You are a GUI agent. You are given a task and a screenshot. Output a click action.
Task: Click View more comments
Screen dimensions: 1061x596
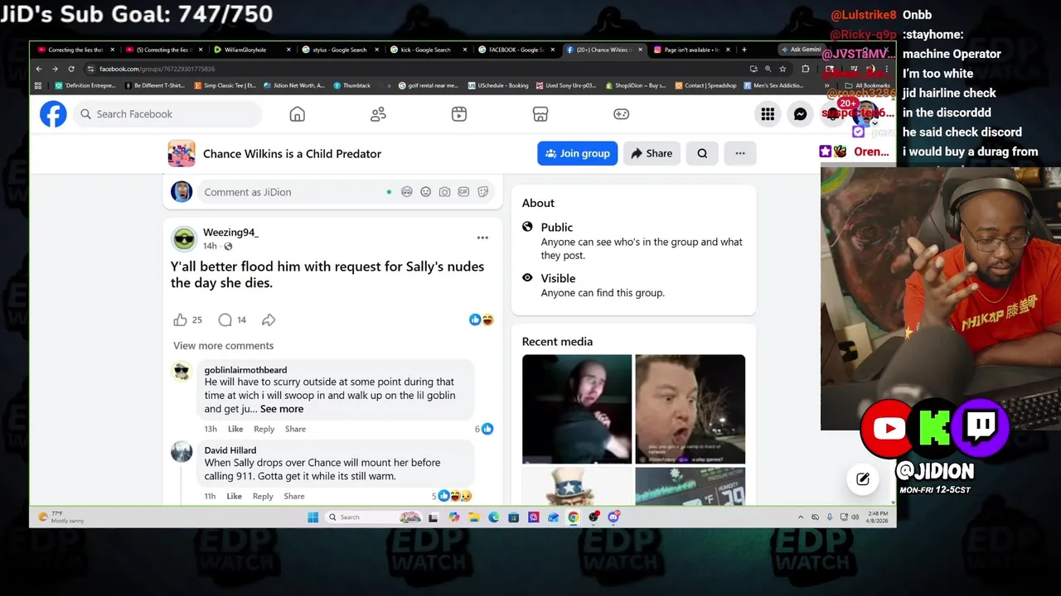point(223,346)
